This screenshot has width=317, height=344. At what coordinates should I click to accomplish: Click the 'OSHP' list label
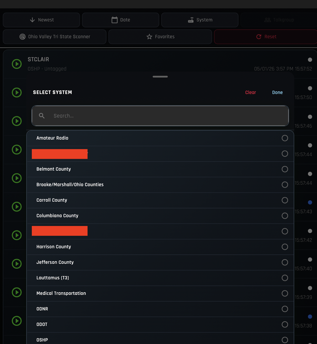click(x=42, y=340)
